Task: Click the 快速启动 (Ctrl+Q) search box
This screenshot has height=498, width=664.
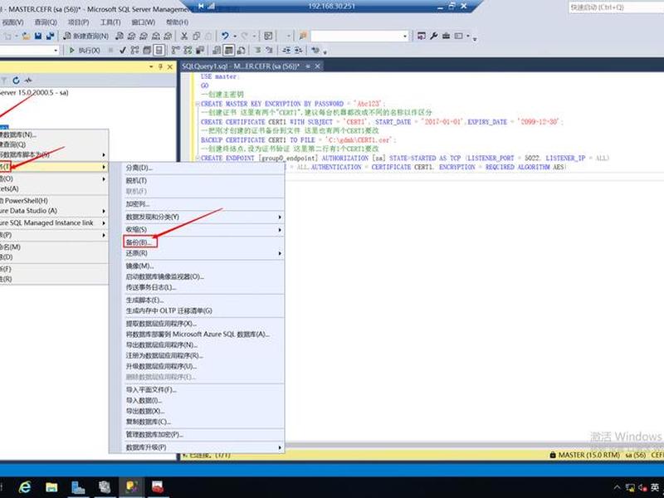Action: (x=616, y=7)
